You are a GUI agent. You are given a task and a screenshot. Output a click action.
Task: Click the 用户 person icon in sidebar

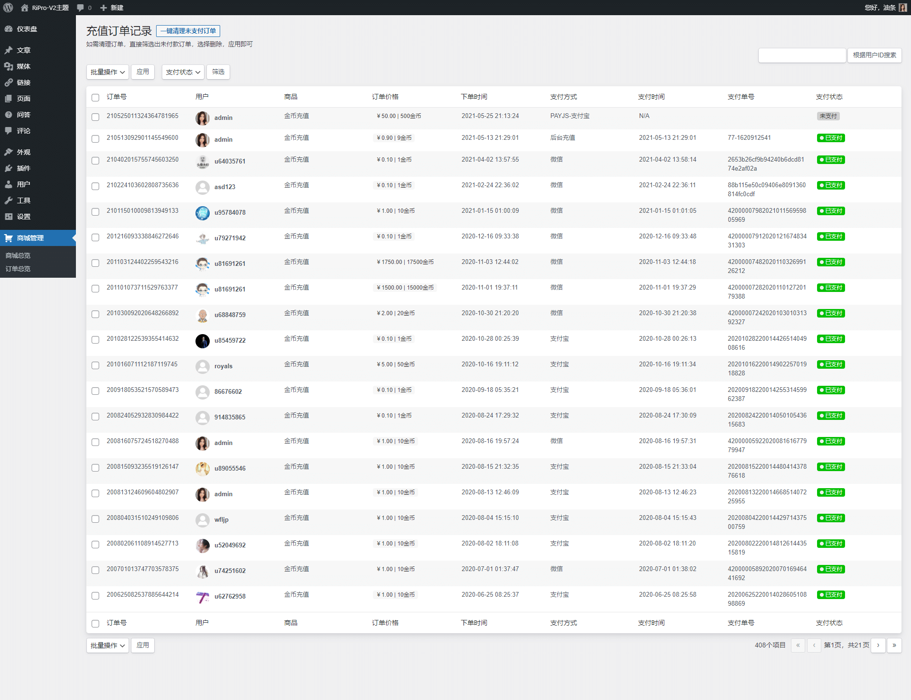point(9,184)
